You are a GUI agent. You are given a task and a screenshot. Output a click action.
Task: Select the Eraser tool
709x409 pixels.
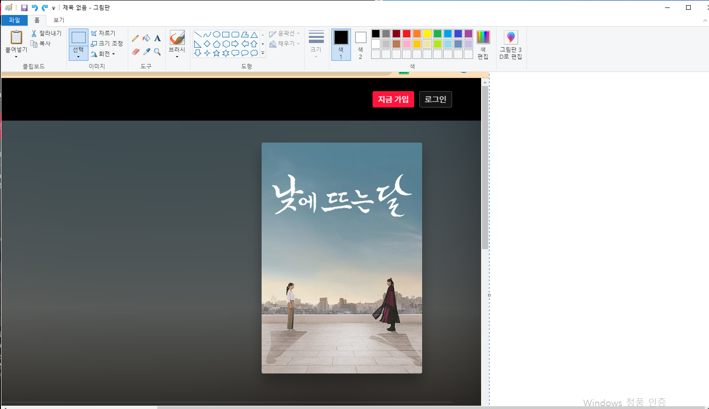pyautogui.click(x=135, y=52)
